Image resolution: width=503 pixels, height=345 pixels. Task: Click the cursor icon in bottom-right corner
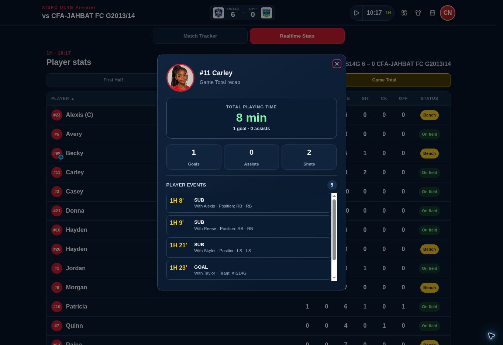point(491,335)
